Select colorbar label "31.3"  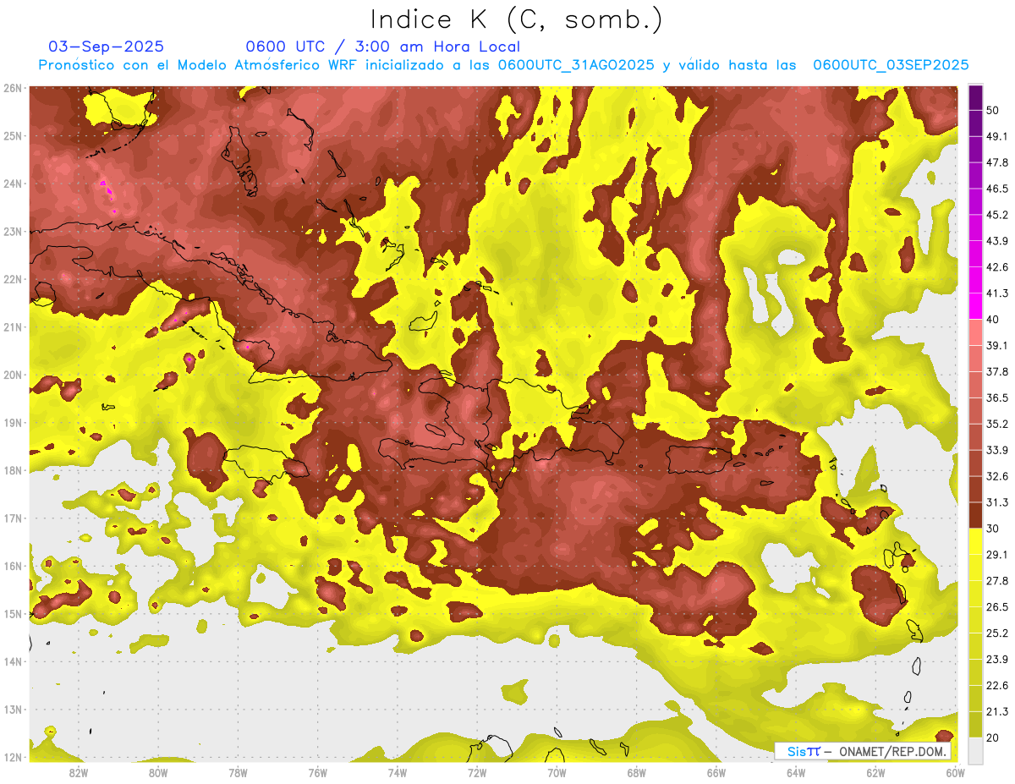tap(996, 502)
